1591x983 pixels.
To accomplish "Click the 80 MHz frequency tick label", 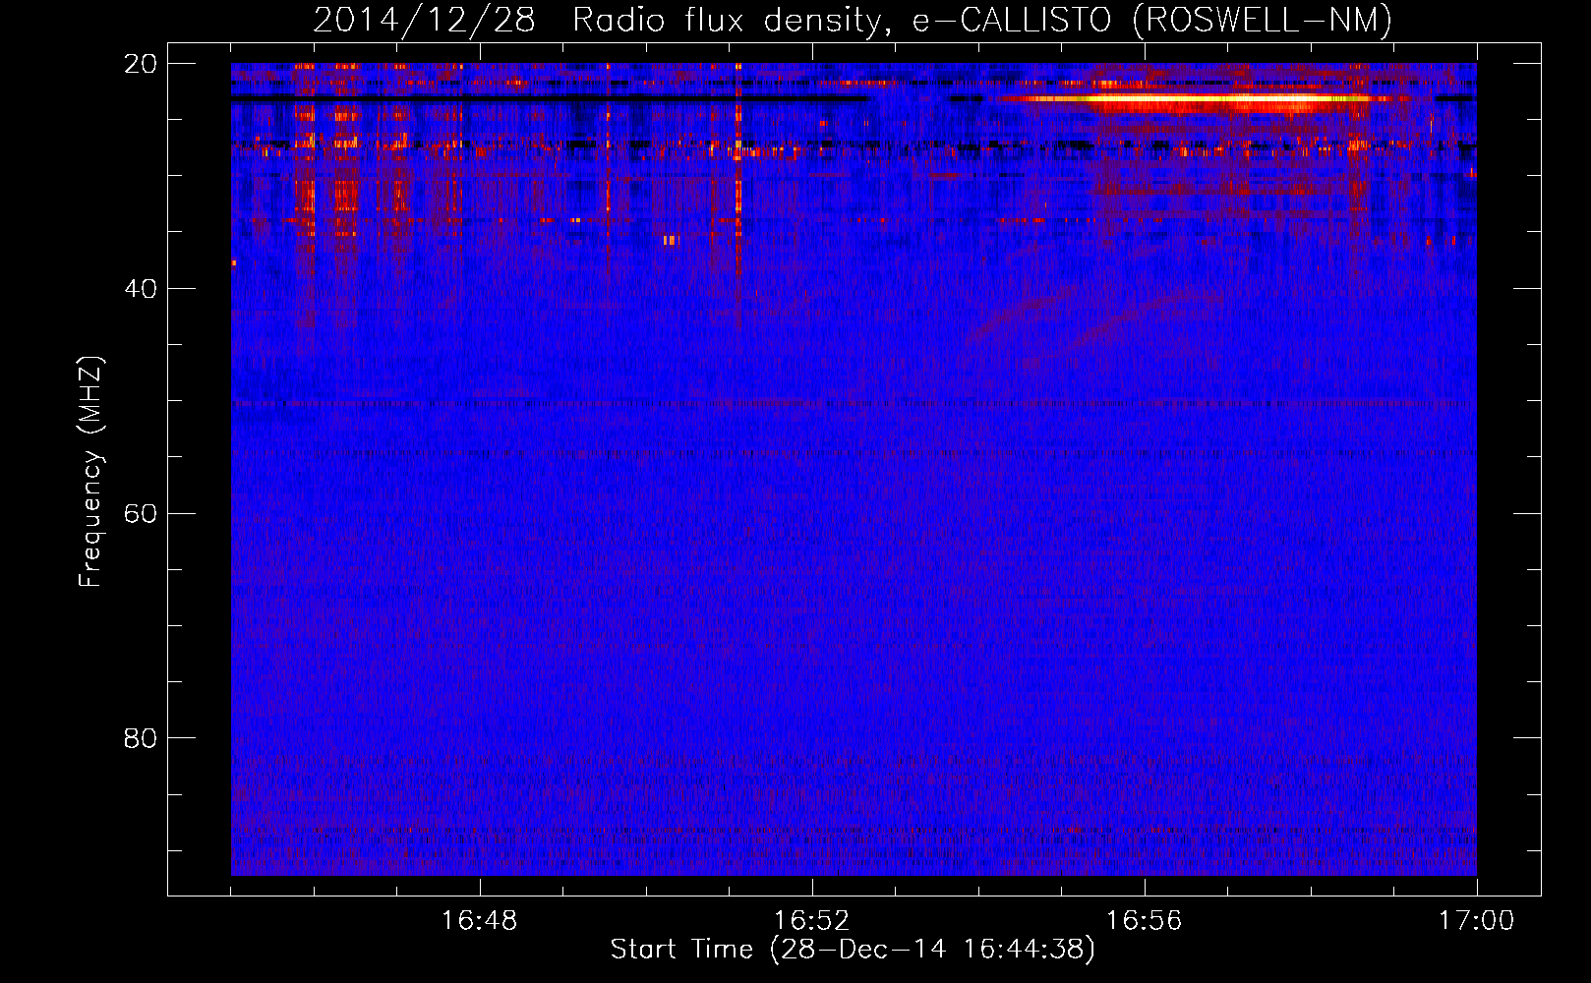I will coord(141,738).
